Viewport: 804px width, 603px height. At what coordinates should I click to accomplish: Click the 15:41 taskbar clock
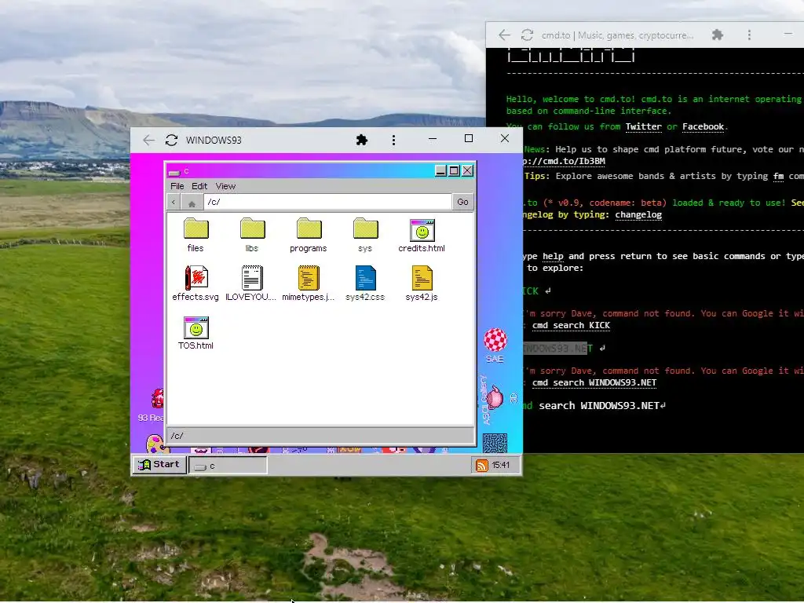tap(500, 465)
